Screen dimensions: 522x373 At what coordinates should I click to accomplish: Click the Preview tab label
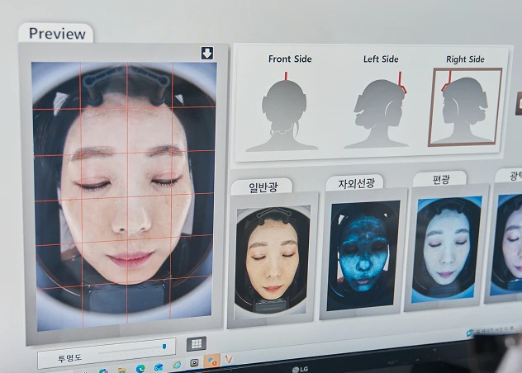click(57, 33)
